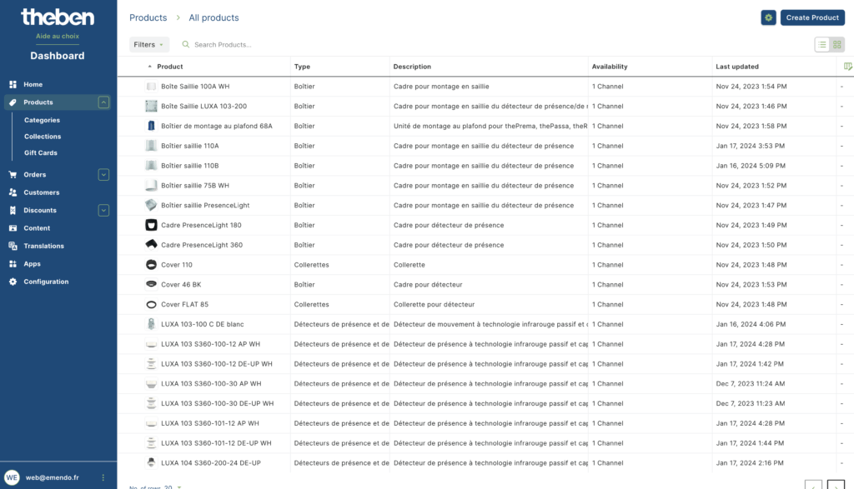Click the Apps icon in sidebar
This screenshot has height=489, width=854.
pos(13,264)
